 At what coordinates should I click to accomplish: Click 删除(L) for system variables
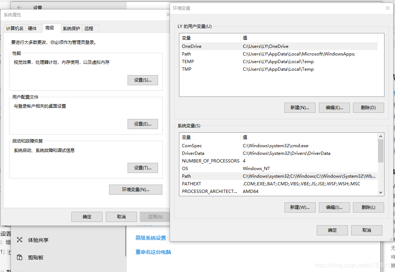368,207
